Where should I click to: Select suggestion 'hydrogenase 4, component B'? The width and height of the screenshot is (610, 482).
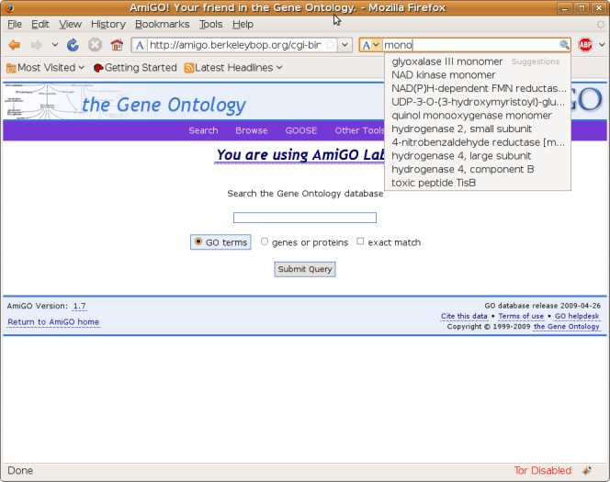[478, 170]
